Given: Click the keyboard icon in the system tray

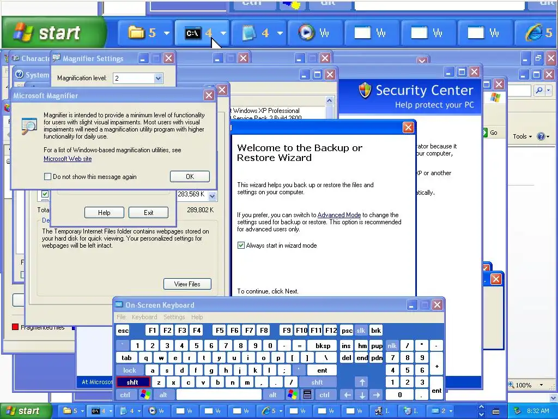Looking at the screenshot, I should [x=496, y=411].
